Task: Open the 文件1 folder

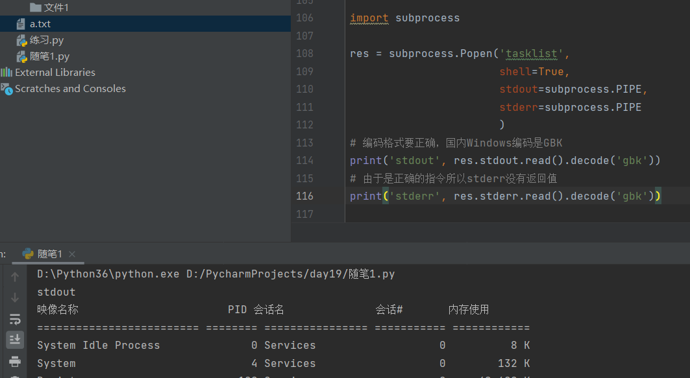Action: click(x=56, y=8)
